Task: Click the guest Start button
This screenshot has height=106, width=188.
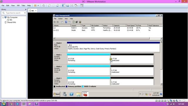Action: pyautogui.click(x=56, y=94)
